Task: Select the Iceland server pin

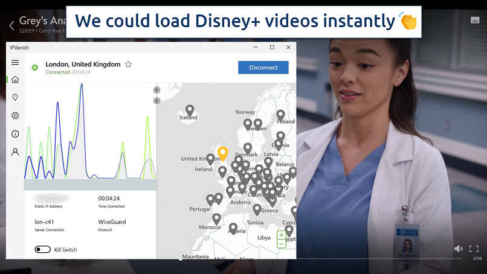Action: coord(190,110)
